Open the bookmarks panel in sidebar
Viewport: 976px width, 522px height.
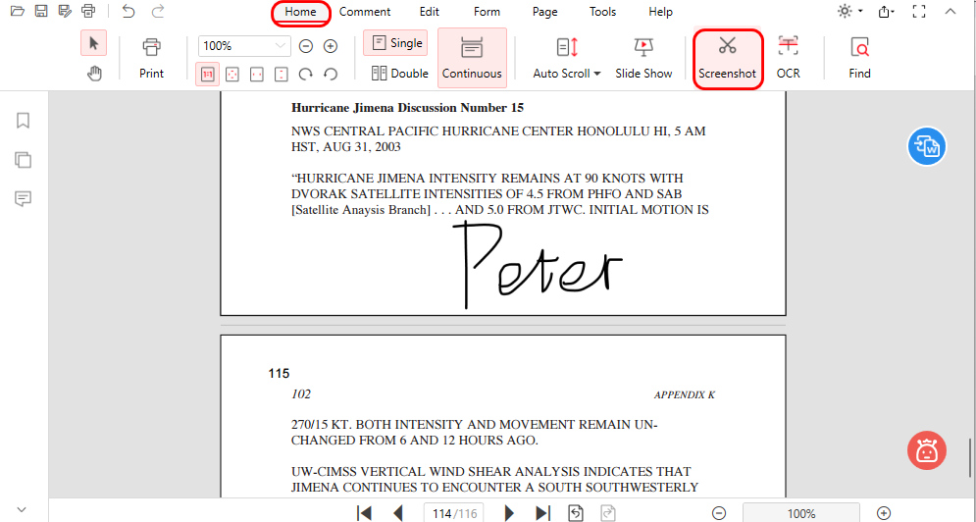[24, 121]
